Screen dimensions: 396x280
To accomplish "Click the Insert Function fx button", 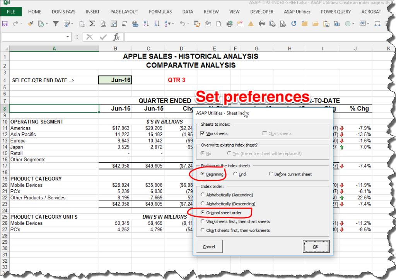I will 116,37.
